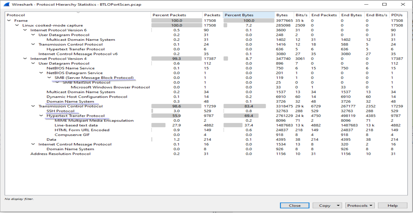Collapse the Internet Protocol Version 4 branch
Screen dimensions: 413x213
(25, 58)
